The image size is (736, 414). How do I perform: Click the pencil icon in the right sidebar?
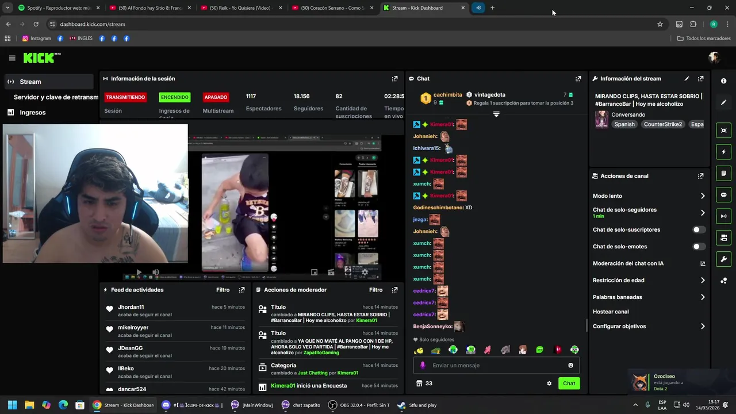(x=723, y=102)
